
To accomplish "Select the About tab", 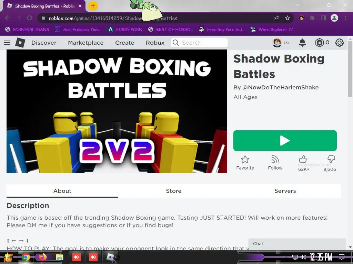I will 62,191.
